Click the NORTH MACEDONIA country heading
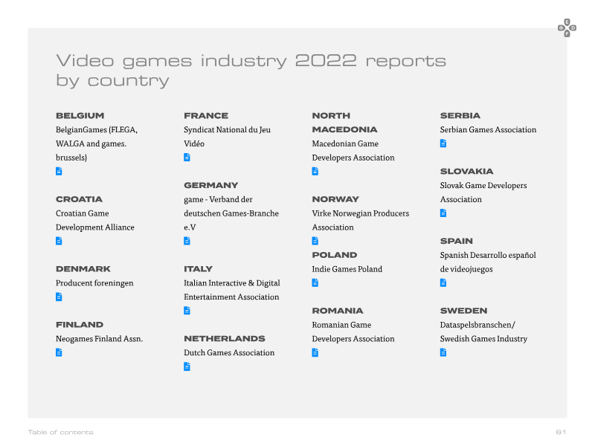The image size is (595, 446). [x=344, y=123]
